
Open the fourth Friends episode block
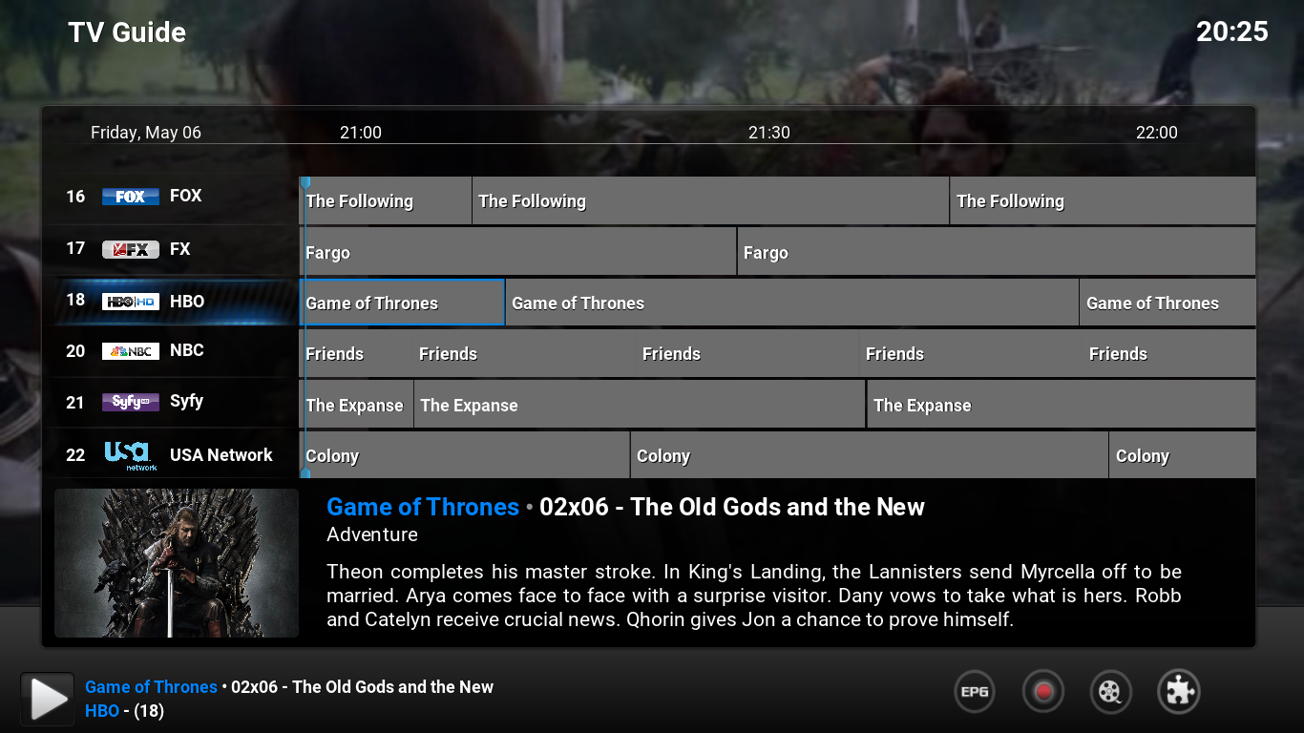pos(972,353)
